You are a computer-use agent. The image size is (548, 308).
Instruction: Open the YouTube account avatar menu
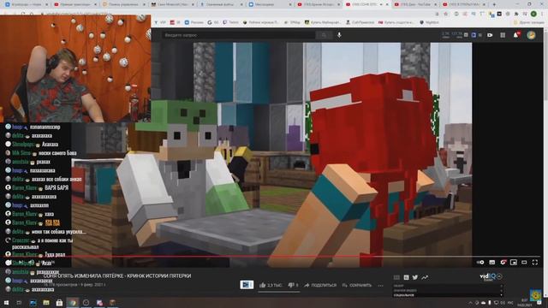click(531, 35)
